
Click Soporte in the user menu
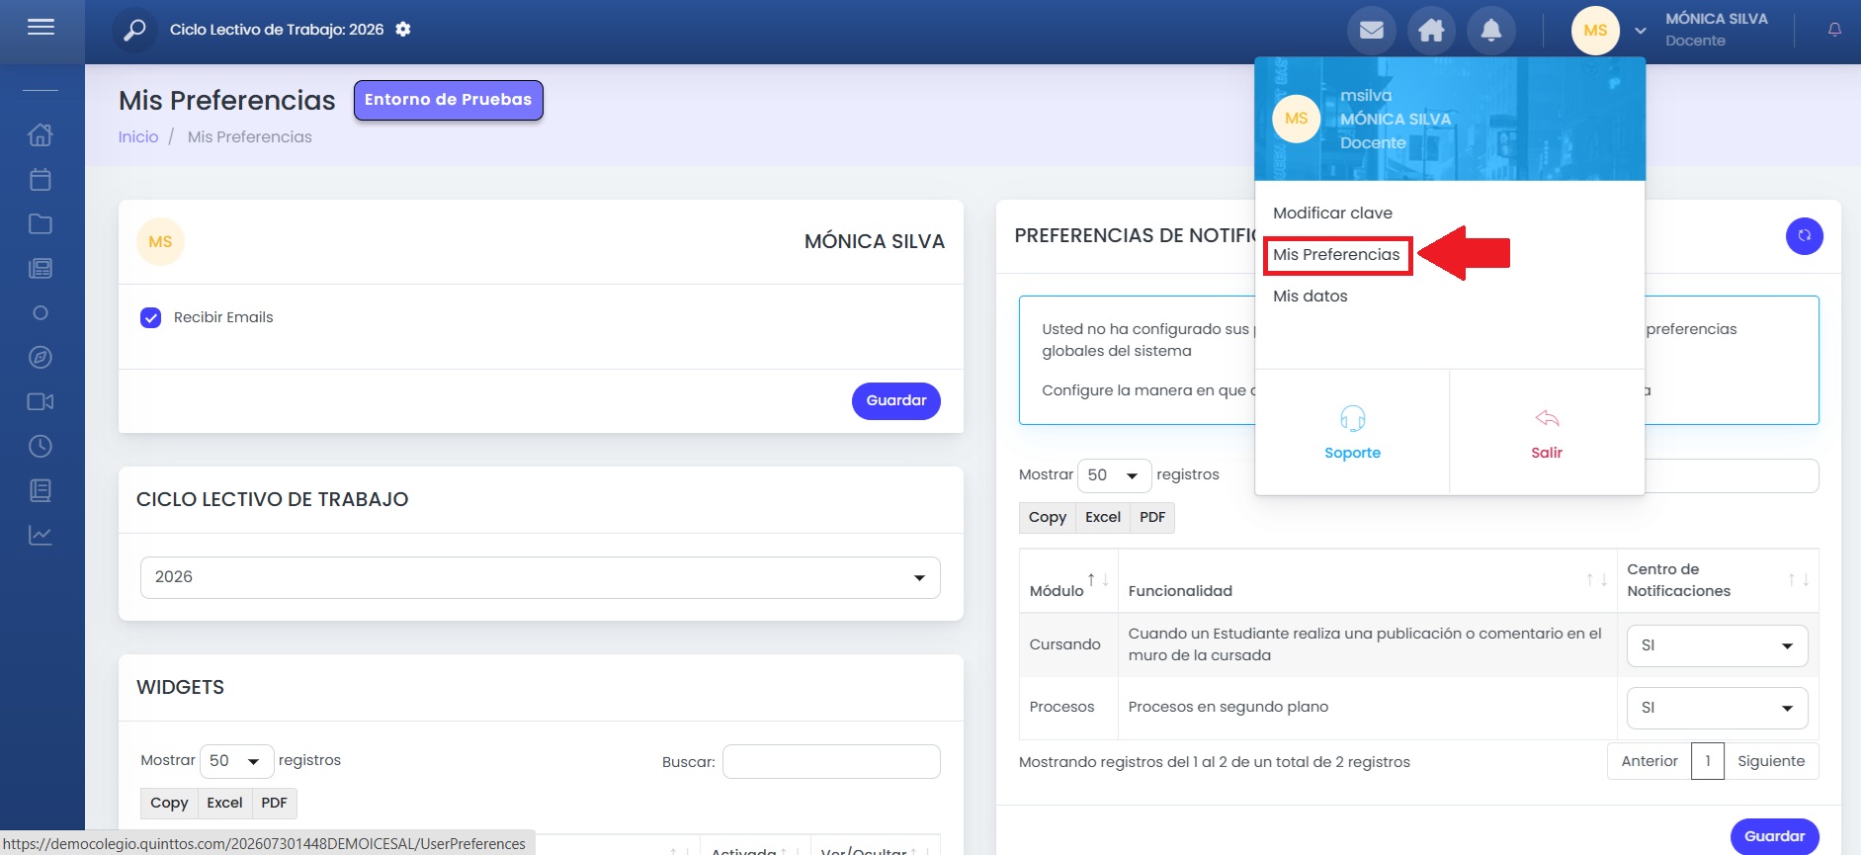point(1352,433)
